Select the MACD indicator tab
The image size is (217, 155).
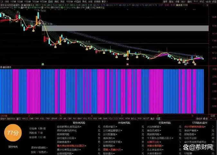(25, 118)
